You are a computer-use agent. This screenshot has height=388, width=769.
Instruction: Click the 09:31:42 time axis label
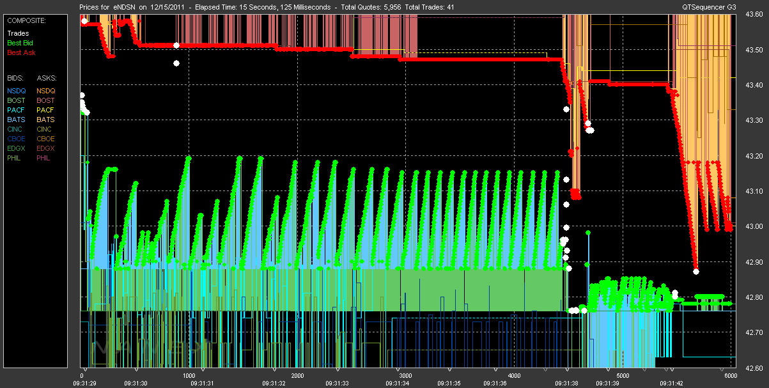[671, 383]
